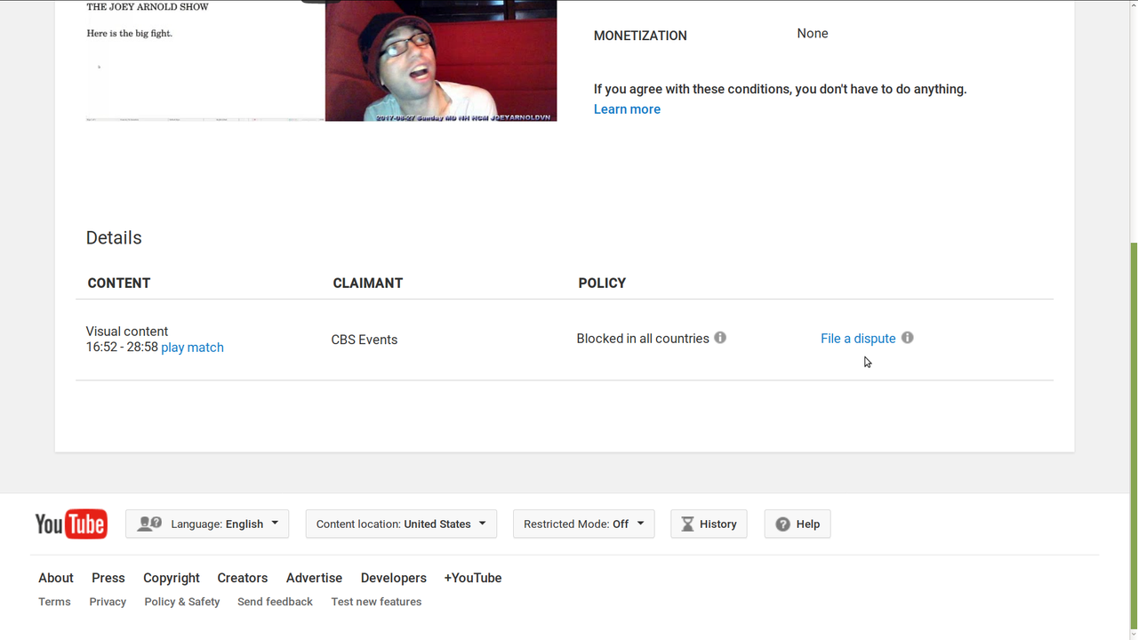Click info icon next to File a dispute
This screenshot has height=640, width=1138.
point(907,338)
